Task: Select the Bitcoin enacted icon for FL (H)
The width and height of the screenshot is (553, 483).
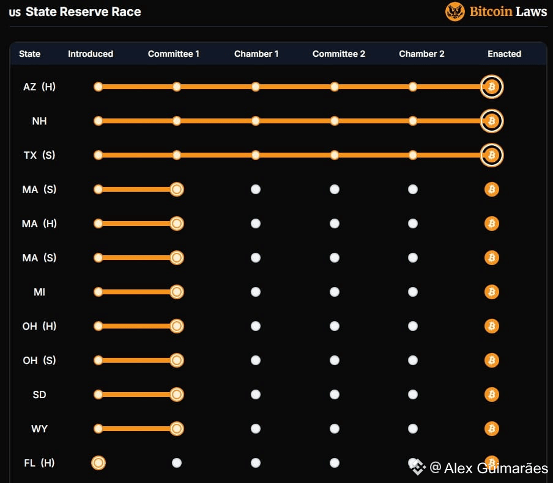Action: coord(491,463)
